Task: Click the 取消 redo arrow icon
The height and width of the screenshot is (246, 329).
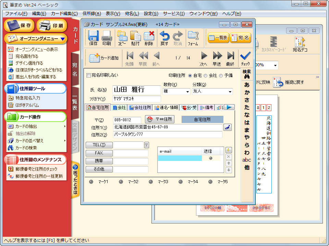Action: click(x=178, y=38)
